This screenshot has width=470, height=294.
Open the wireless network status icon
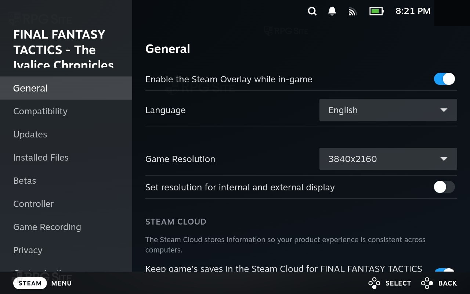pos(352,12)
